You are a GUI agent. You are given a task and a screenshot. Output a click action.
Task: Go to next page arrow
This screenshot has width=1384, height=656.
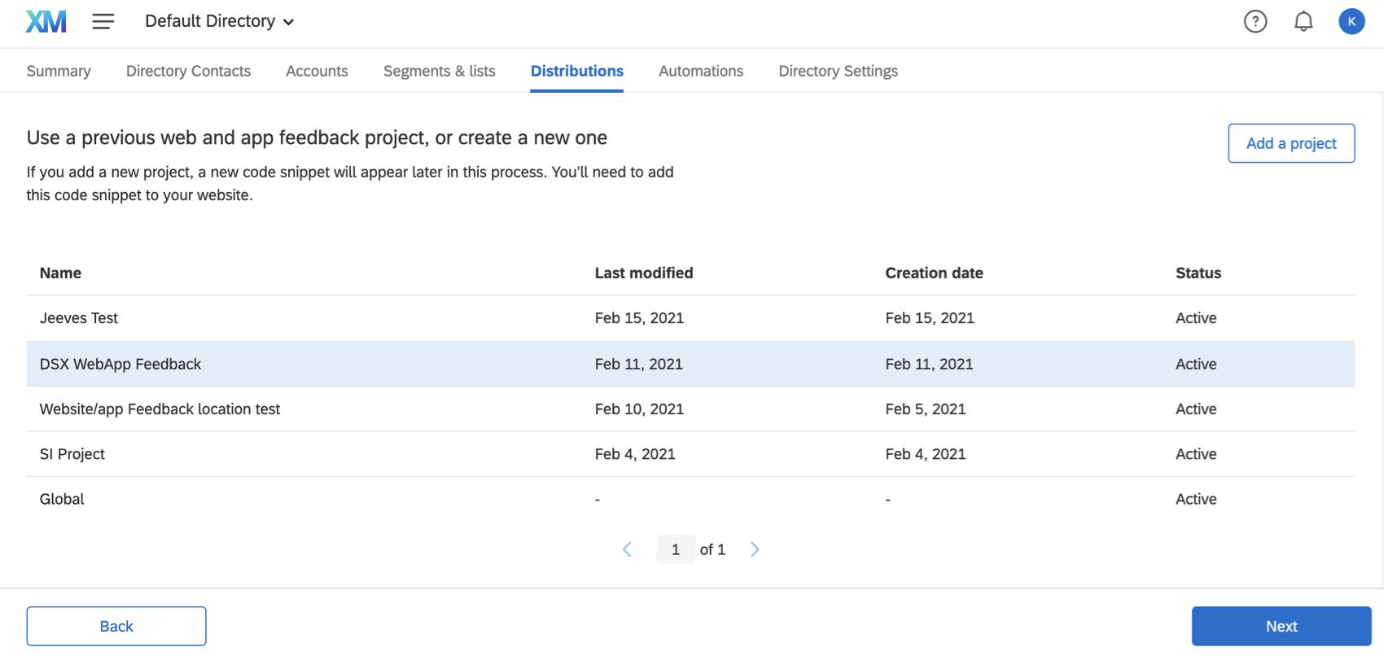coord(755,549)
